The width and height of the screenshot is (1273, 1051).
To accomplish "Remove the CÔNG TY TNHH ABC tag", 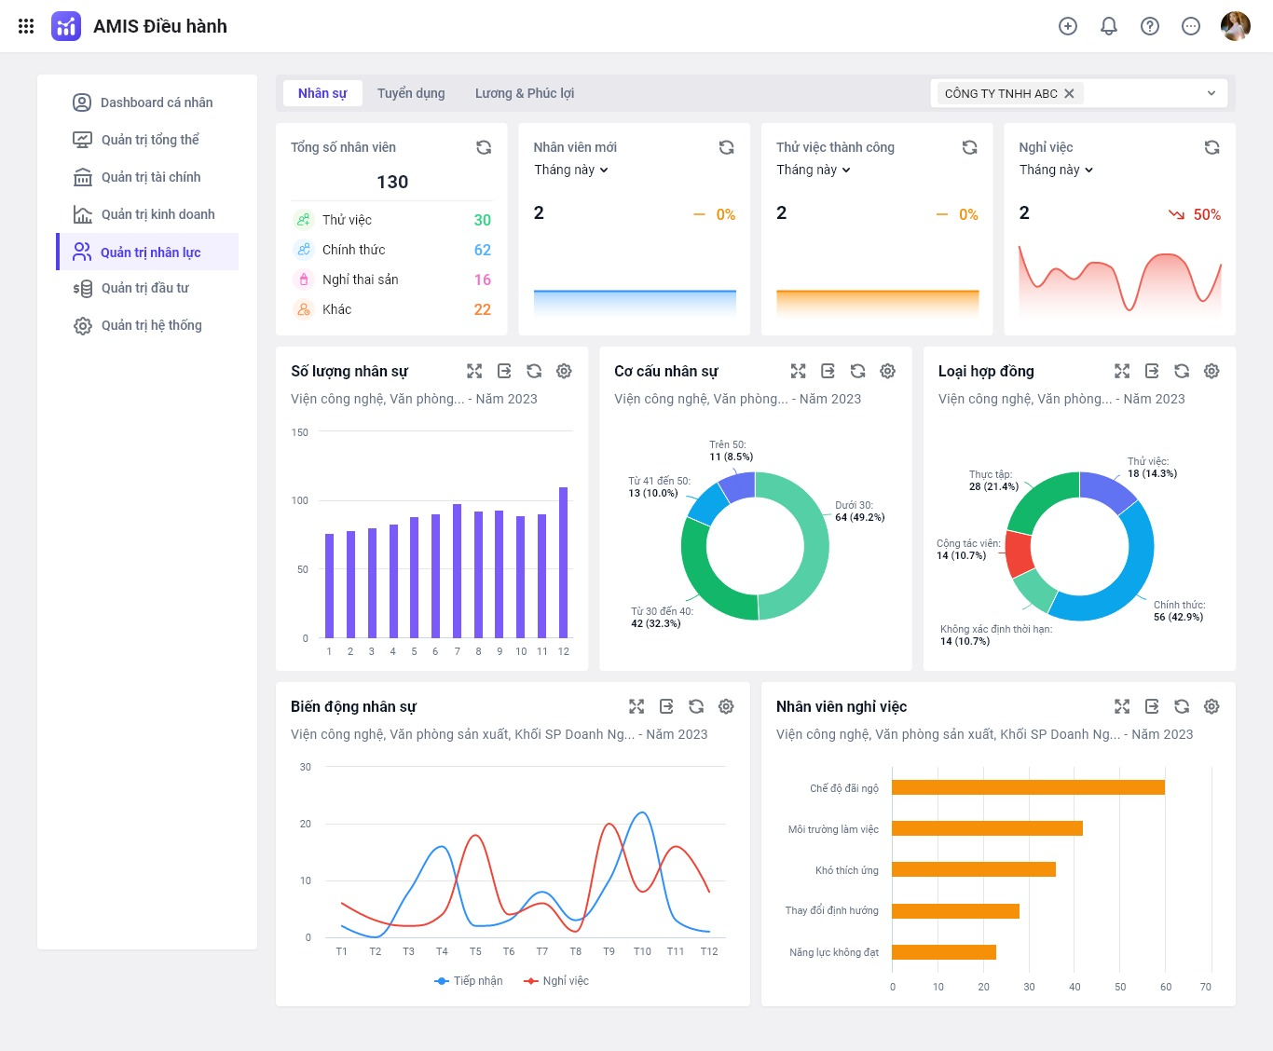I will [x=1069, y=93].
